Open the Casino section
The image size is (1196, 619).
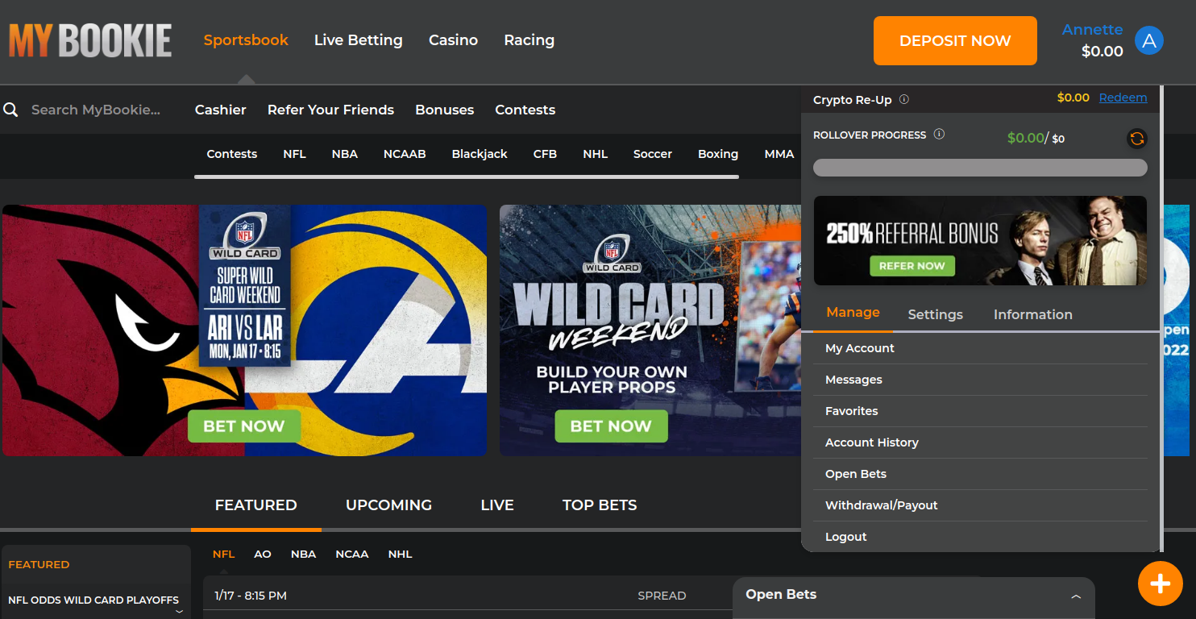coord(453,40)
